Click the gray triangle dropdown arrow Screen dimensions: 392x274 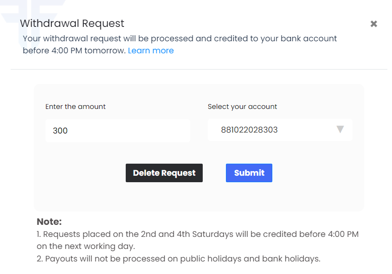pyautogui.click(x=340, y=129)
